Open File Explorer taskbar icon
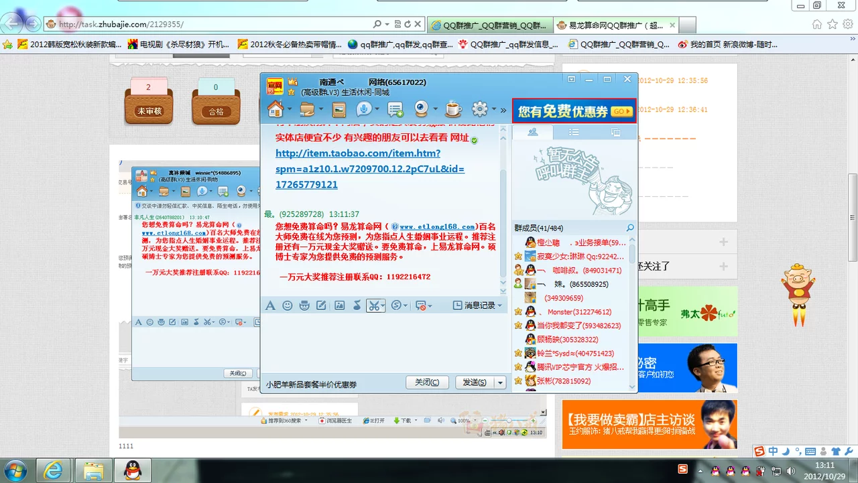Image resolution: width=858 pixels, height=483 pixels. coord(94,471)
